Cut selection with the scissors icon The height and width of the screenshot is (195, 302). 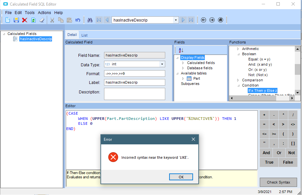click(x=52, y=20)
